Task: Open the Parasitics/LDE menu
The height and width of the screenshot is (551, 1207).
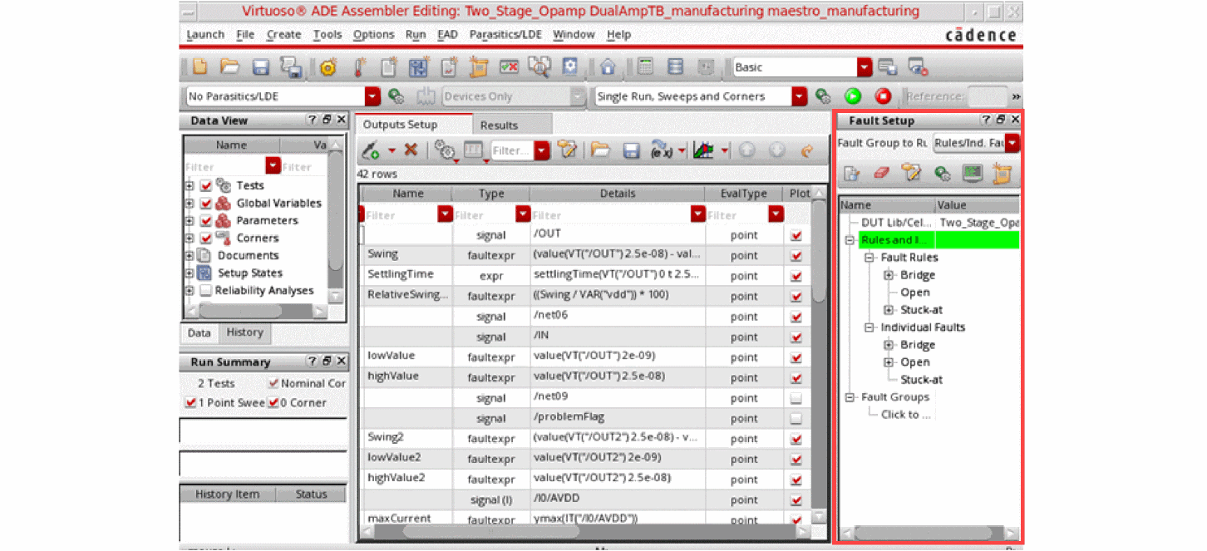Action: [505, 35]
